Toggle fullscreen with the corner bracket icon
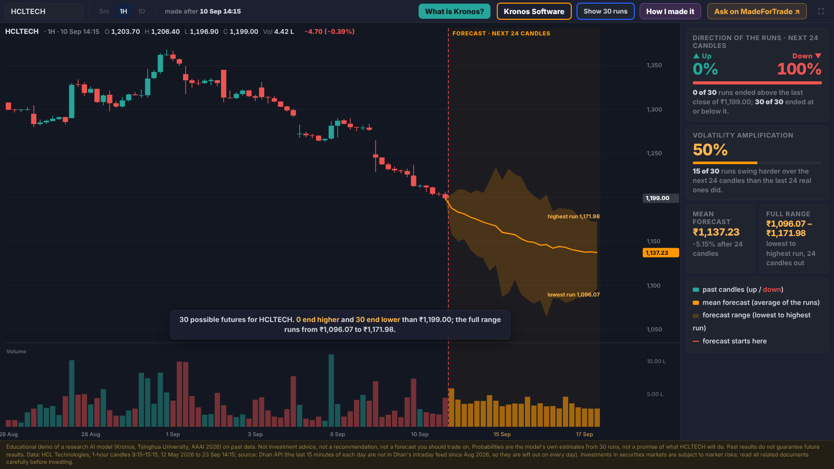 821,11
